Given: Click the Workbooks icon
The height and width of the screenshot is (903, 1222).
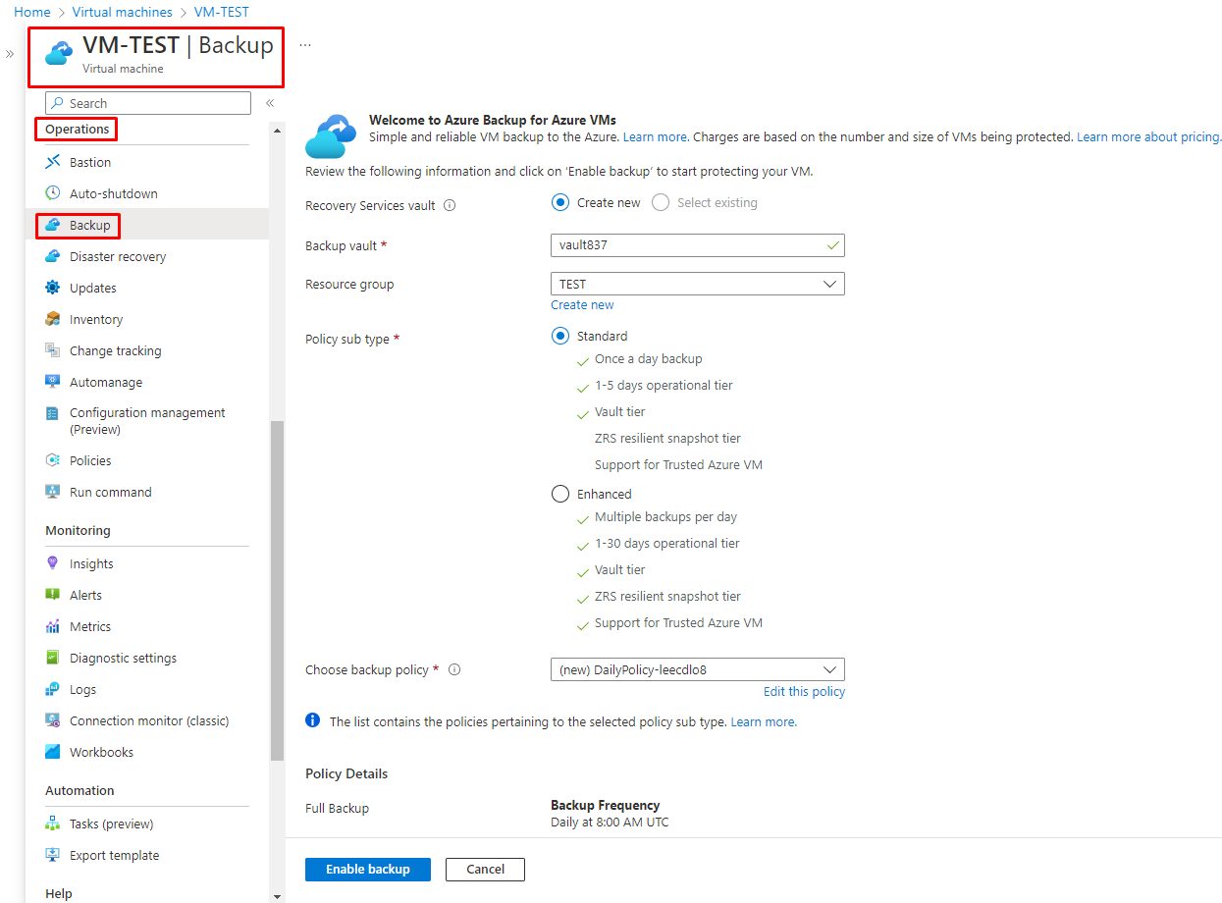Looking at the screenshot, I should (53, 752).
